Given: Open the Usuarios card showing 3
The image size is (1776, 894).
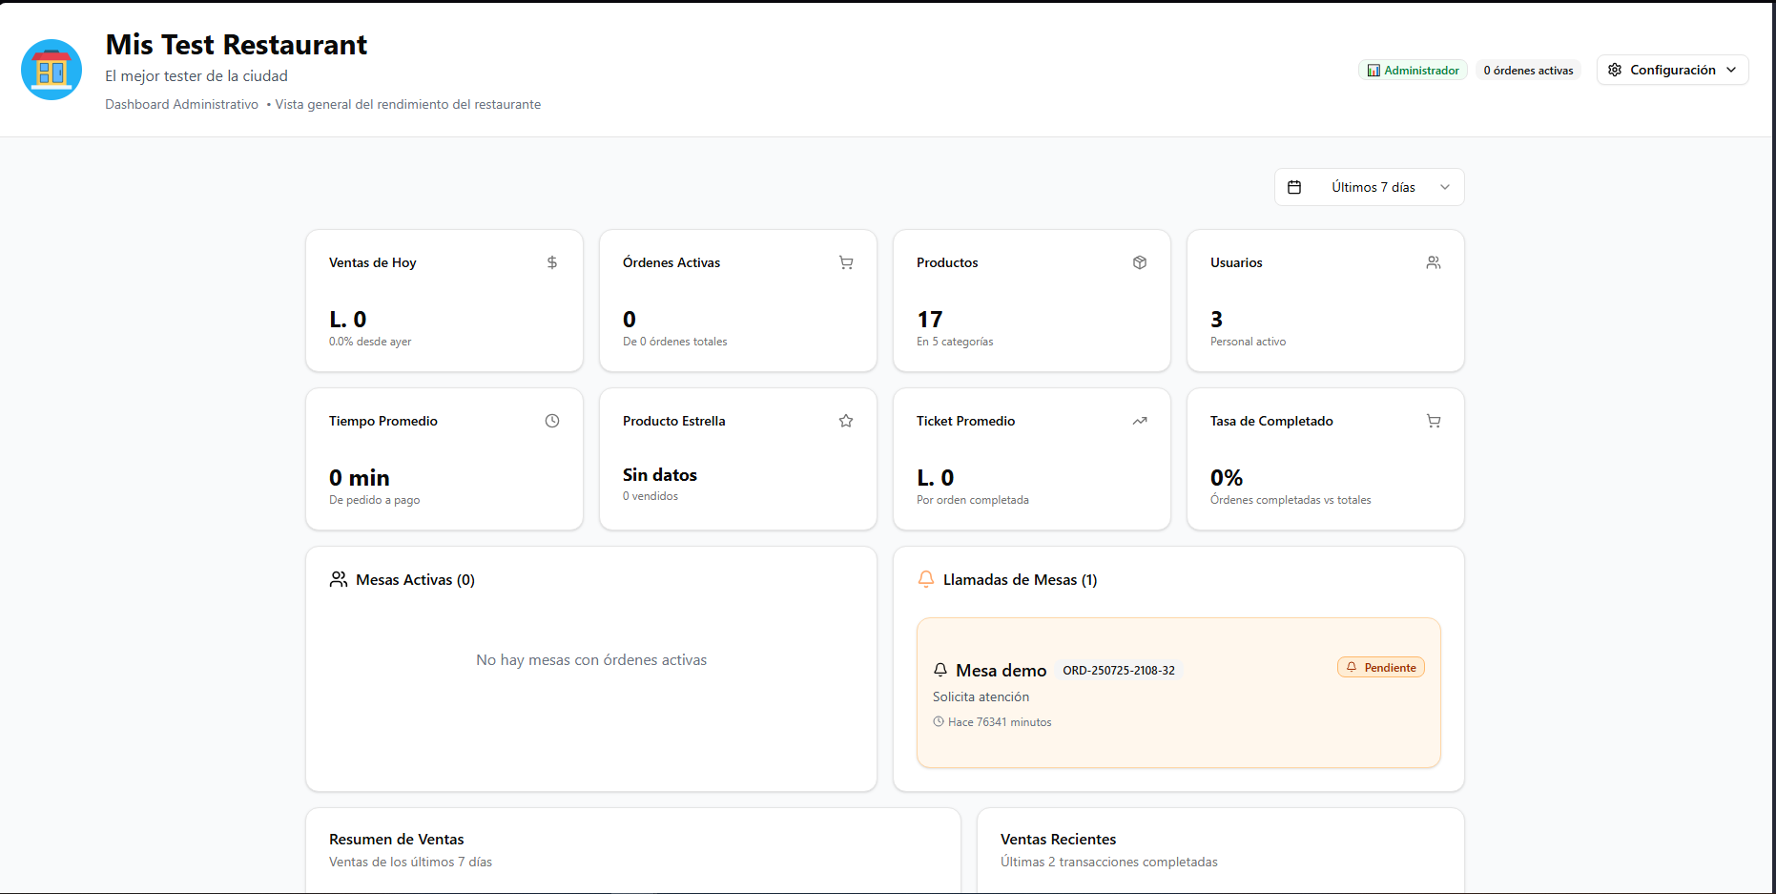Looking at the screenshot, I should tap(1326, 301).
